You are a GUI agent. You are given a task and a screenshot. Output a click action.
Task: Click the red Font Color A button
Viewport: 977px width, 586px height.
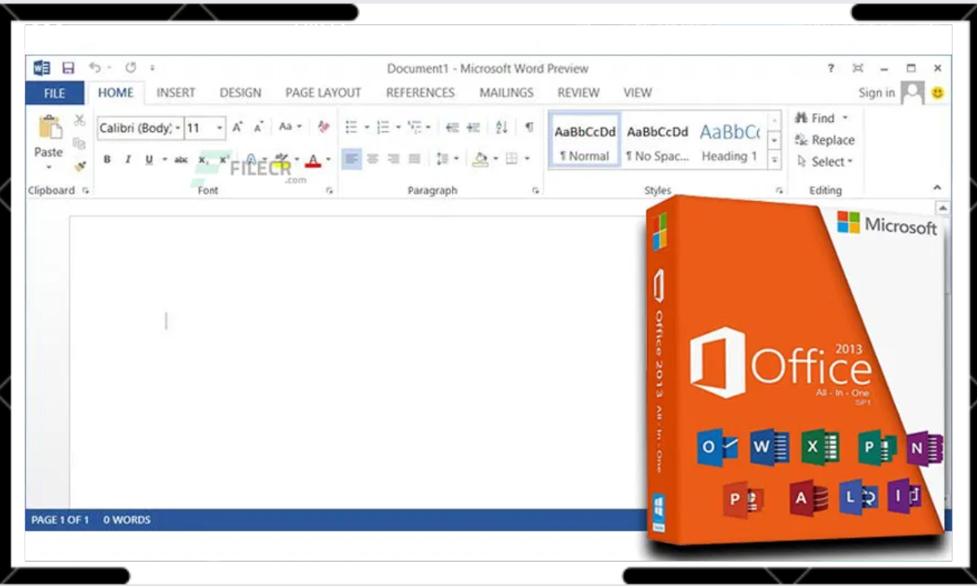click(x=313, y=160)
